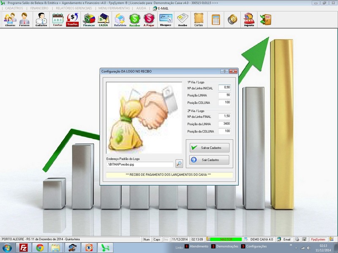Open the CAIXA toolbar icon
338x253 pixels.
pos(103,19)
